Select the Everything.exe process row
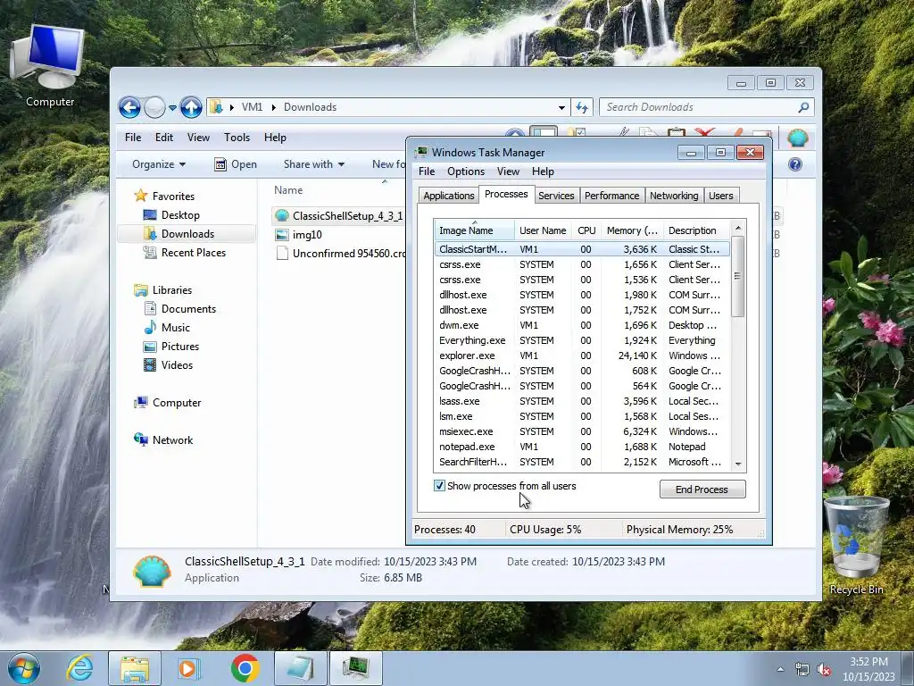Image resolution: width=914 pixels, height=686 pixels. pos(582,340)
